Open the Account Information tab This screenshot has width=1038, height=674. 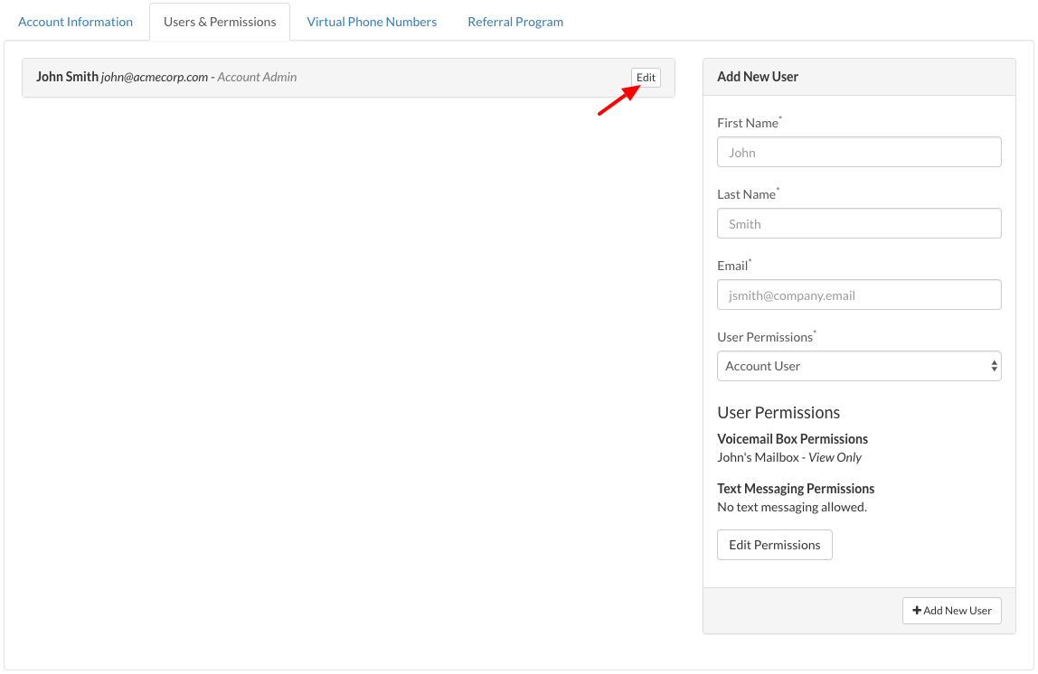(x=75, y=22)
